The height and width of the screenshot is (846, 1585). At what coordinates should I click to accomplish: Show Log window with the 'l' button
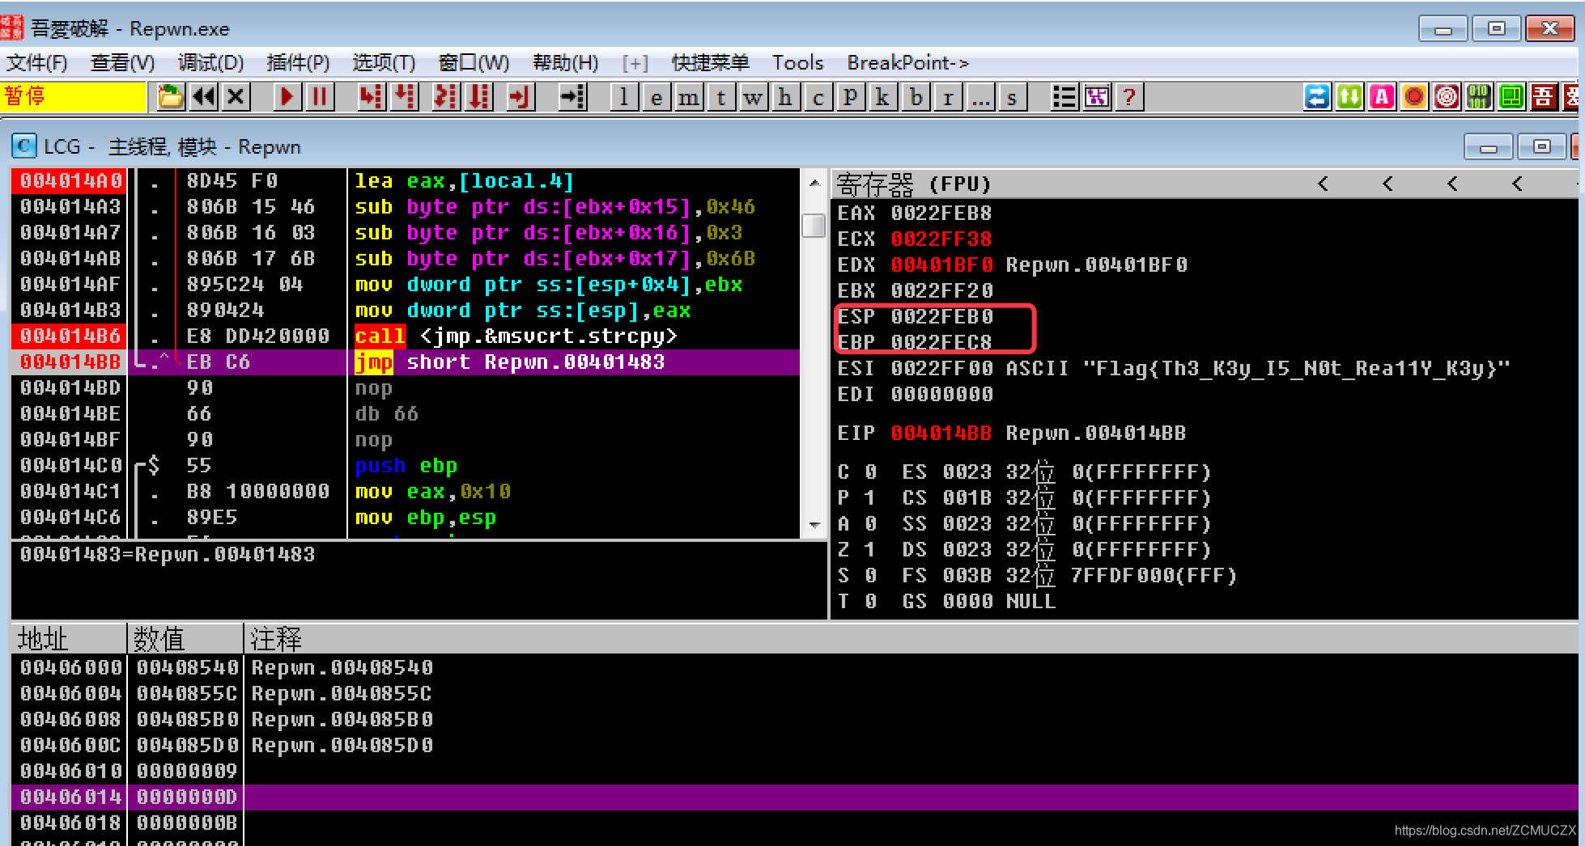623,97
